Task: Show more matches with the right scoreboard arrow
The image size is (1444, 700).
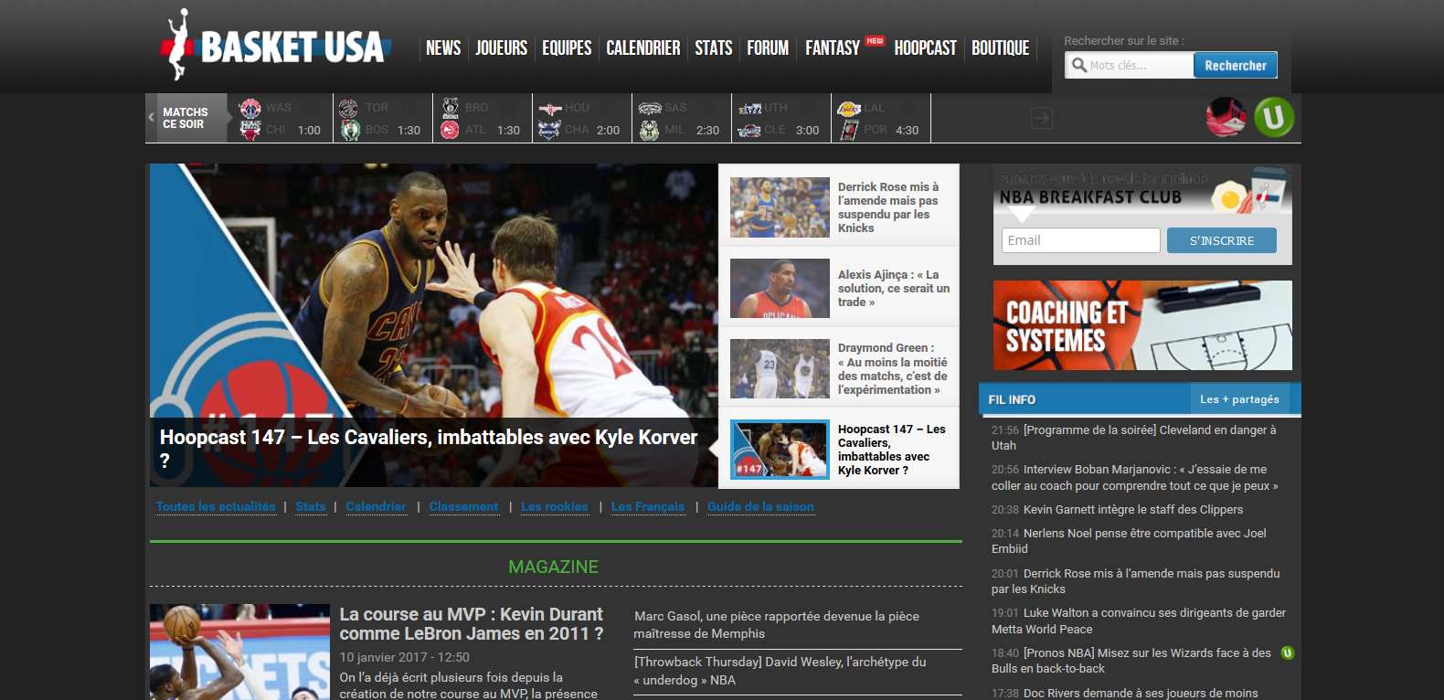Action: [x=1042, y=118]
